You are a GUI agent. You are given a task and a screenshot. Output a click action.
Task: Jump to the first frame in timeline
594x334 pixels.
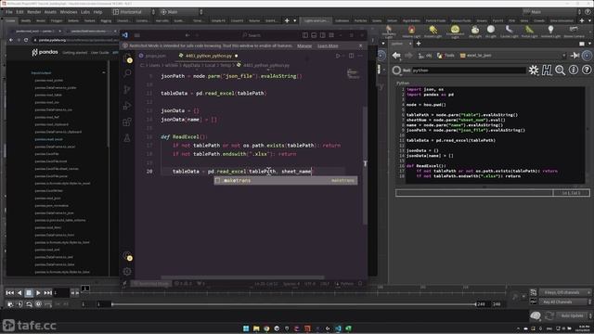point(10,293)
